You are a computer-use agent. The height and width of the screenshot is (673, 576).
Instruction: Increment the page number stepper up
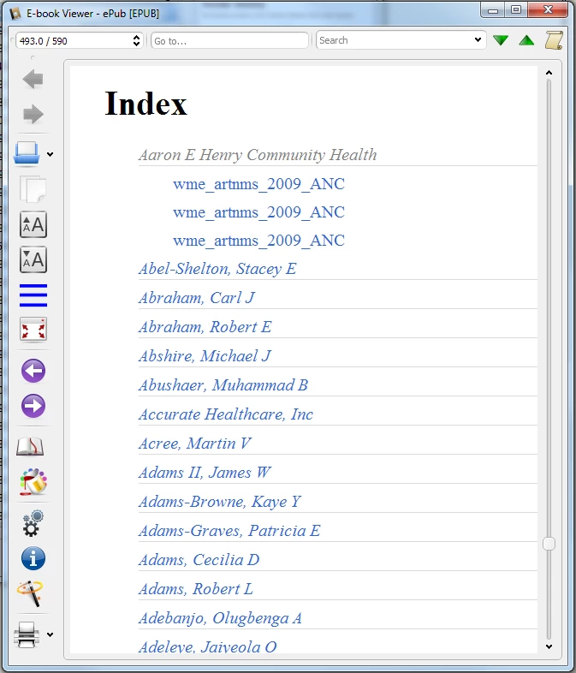[136, 37]
